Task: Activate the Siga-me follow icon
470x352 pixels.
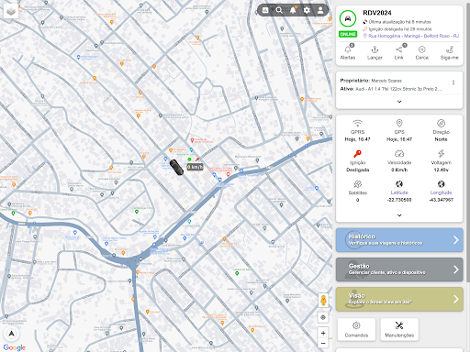Action: (x=449, y=53)
